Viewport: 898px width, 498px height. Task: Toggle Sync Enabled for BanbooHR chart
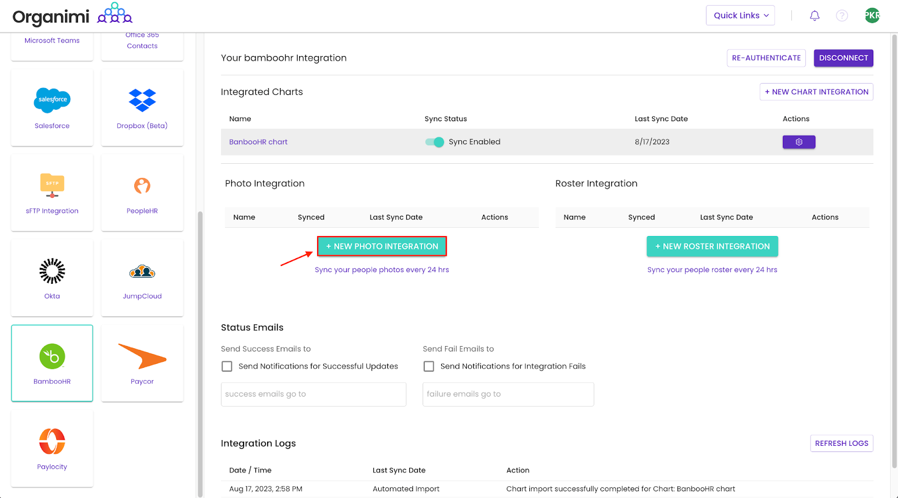click(434, 142)
